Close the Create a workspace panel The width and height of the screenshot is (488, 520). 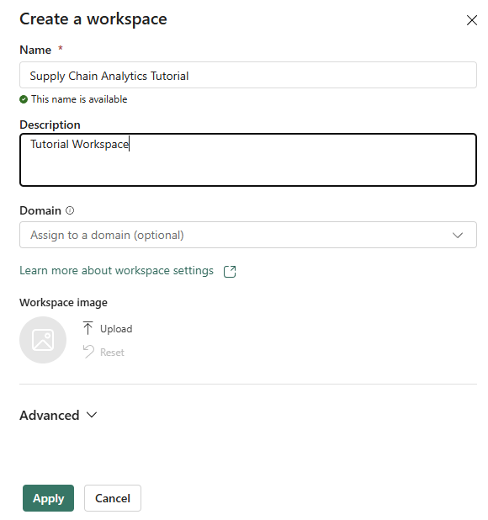pyautogui.click(x=471, y=20)
